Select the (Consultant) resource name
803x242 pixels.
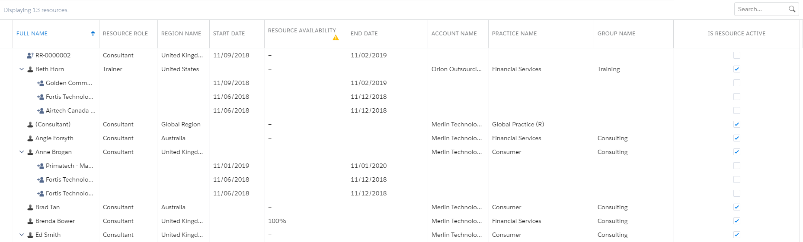(x=53, y=124)
